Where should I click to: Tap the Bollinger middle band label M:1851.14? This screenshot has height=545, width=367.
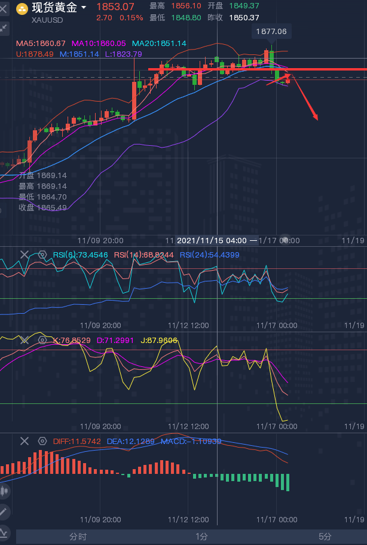tap(79, 54)
